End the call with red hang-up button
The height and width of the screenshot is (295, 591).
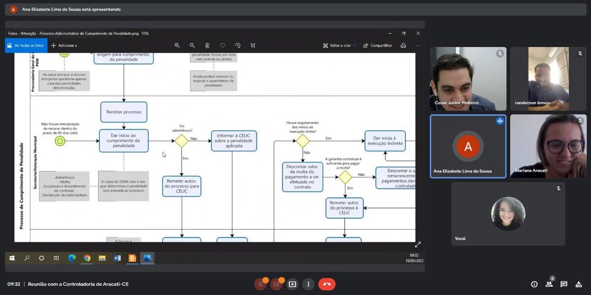pyautogui.click(x=327, y=284)
